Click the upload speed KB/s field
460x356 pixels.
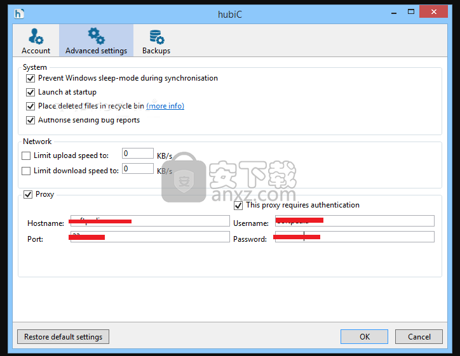pyautogui.click(x=138, y=154)
